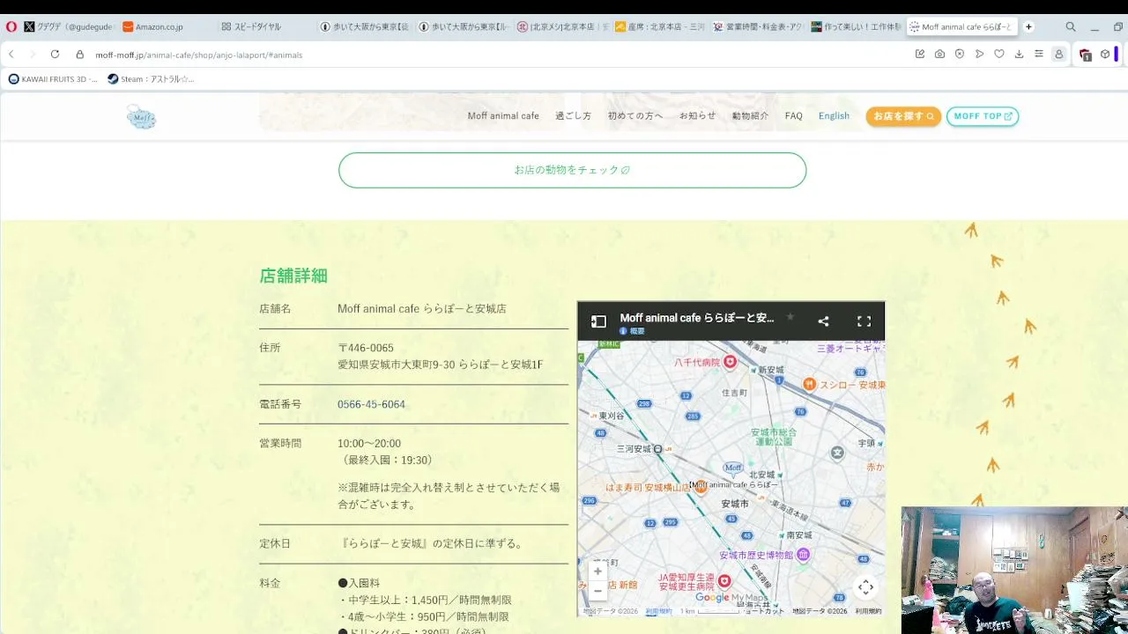Open the 概要 link in map header
The image size is (1128, 634).
point(632,332)
